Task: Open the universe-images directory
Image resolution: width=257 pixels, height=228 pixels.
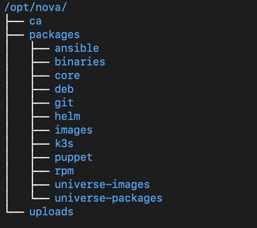Action: (x=102, y=185)
